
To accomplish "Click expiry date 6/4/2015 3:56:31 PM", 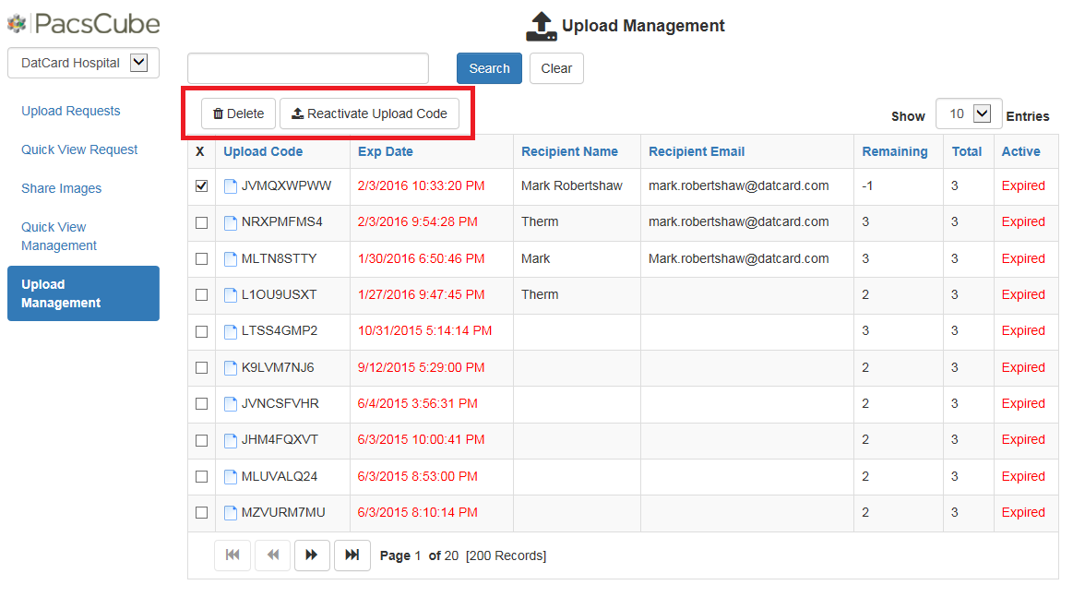I will [x=417, y=404].
